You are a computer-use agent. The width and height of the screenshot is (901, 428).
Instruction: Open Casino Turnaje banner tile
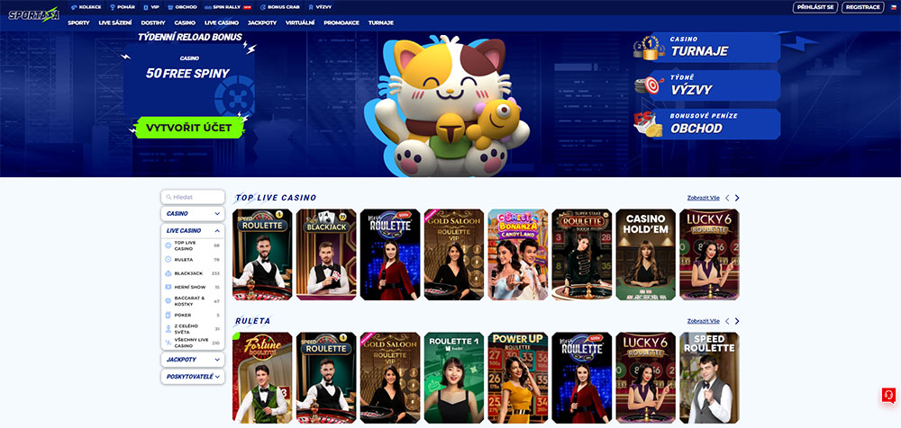click(707, 47)
